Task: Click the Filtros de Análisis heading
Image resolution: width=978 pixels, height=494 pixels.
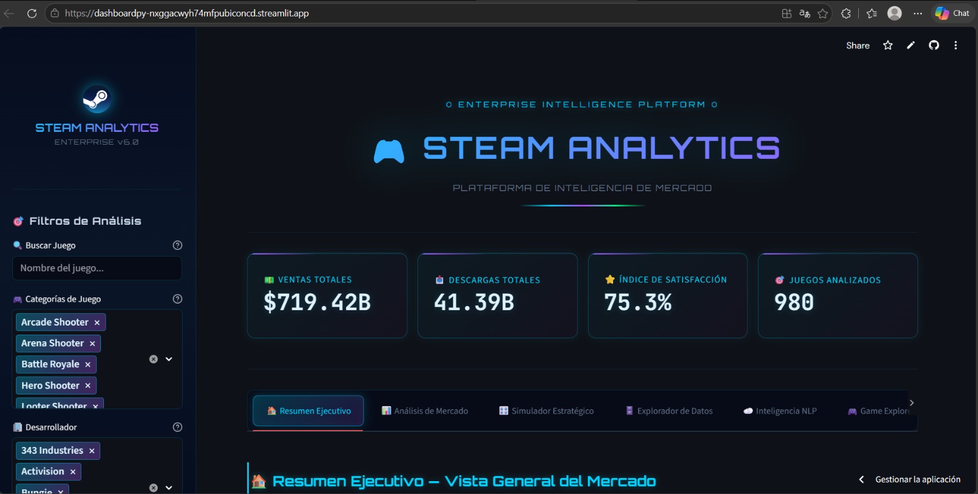Action: 85,221
